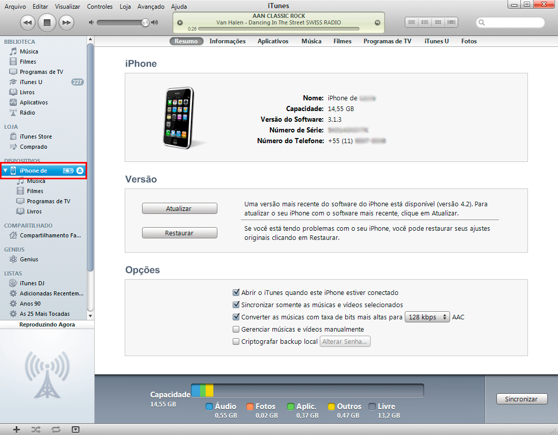Open Aplicativos in the library sidebar
Image resolution: width=558 pixels, height=435 pixels.
tap(43, 102)
